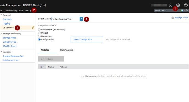Collapse the General section
This screenshot has height=102, width=189.
pos(1,15)
